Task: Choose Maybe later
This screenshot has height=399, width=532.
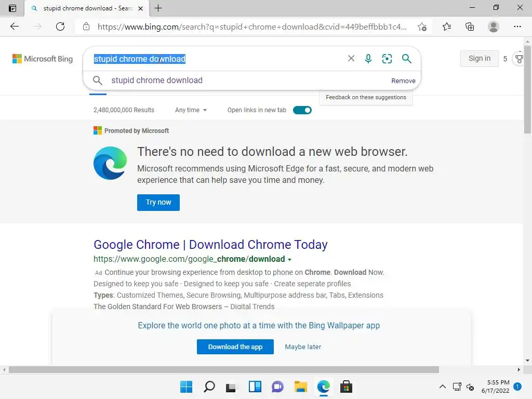Action: [303, 347]
